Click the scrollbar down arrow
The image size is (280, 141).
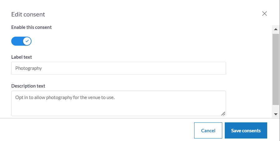point(276,114)
